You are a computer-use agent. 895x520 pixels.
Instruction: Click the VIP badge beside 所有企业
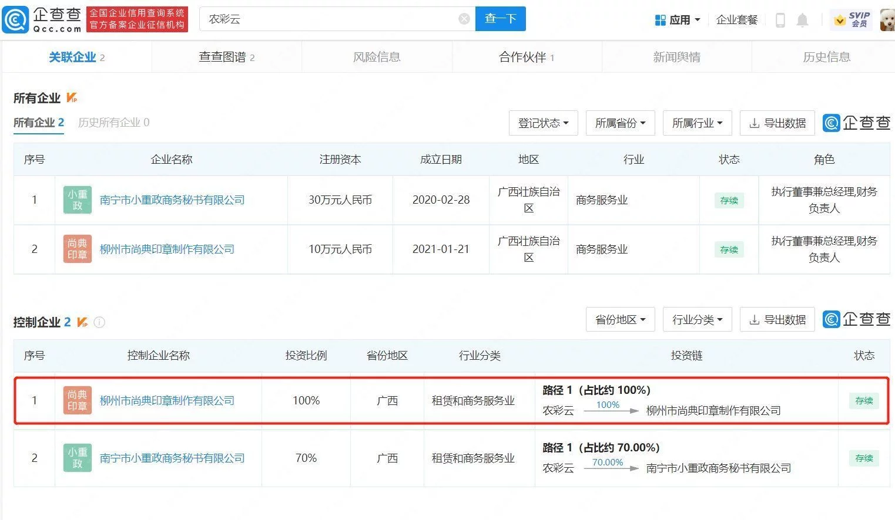pyautogui.click(x=72, y=97)
